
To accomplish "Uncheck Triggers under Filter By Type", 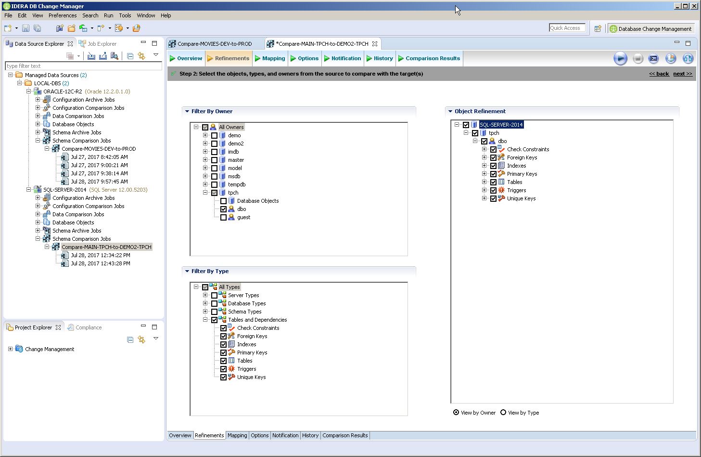I will [224, 369].
